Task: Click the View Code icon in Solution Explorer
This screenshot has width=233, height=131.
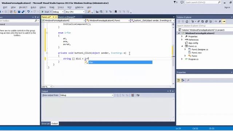Action: click(x=216, y=21)
